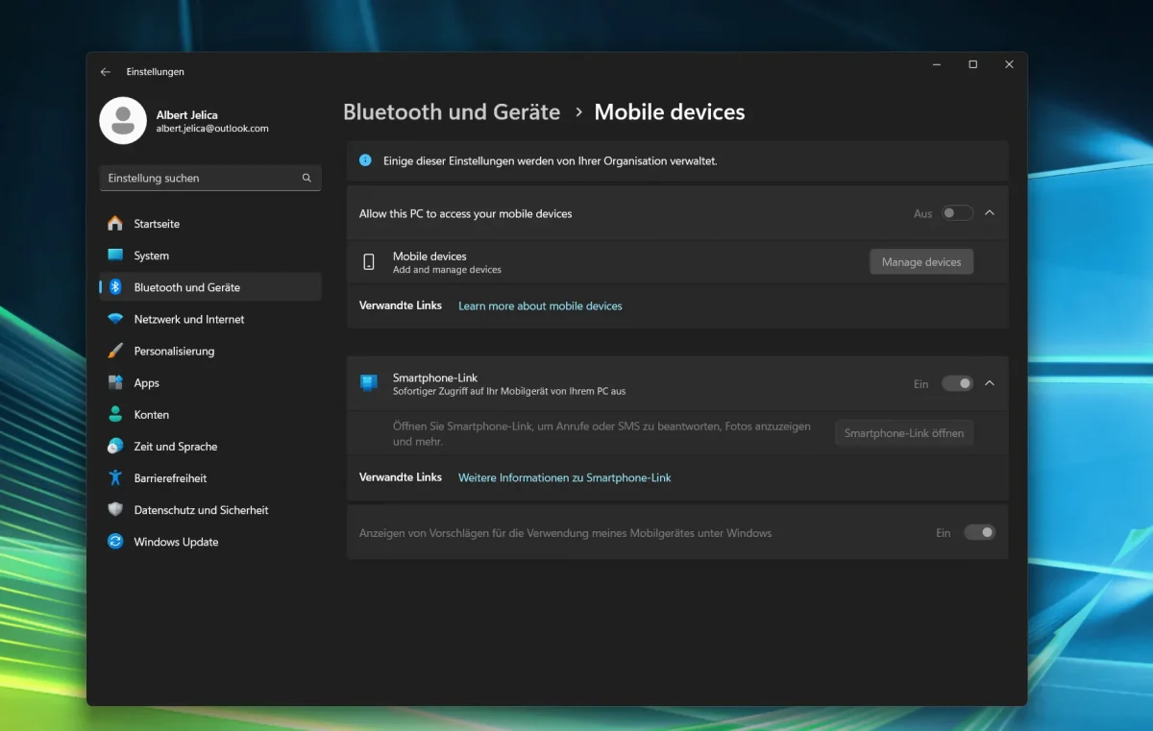Turn off suggestions for using your mobile device
The image size is (1153, 731).
[x=979, y=531]
